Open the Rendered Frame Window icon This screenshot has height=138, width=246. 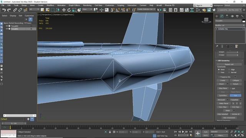pyautogui.click(x=209, y=10)
